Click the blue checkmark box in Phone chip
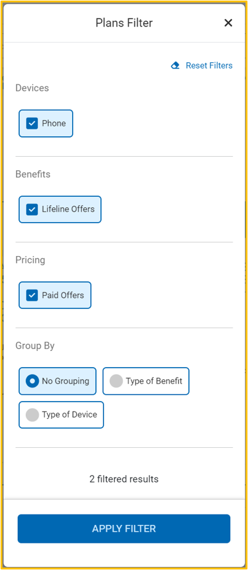Screen dimensions: 248x570 32,123
